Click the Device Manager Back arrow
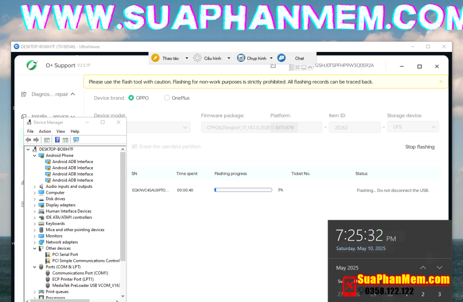 click(28, 140)
